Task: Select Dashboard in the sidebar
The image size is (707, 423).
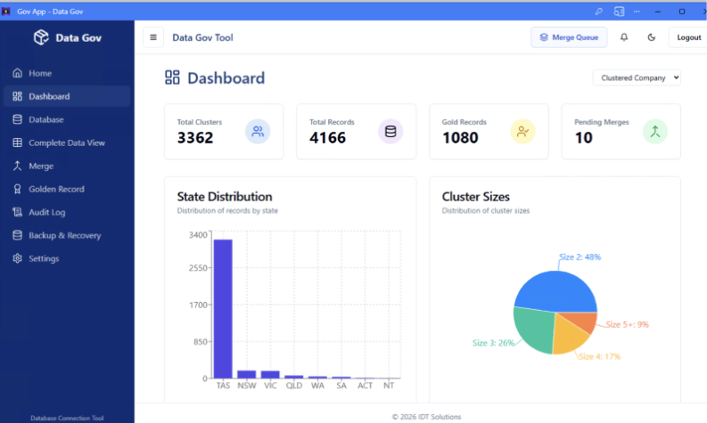Action: click(x=67, y=96)
